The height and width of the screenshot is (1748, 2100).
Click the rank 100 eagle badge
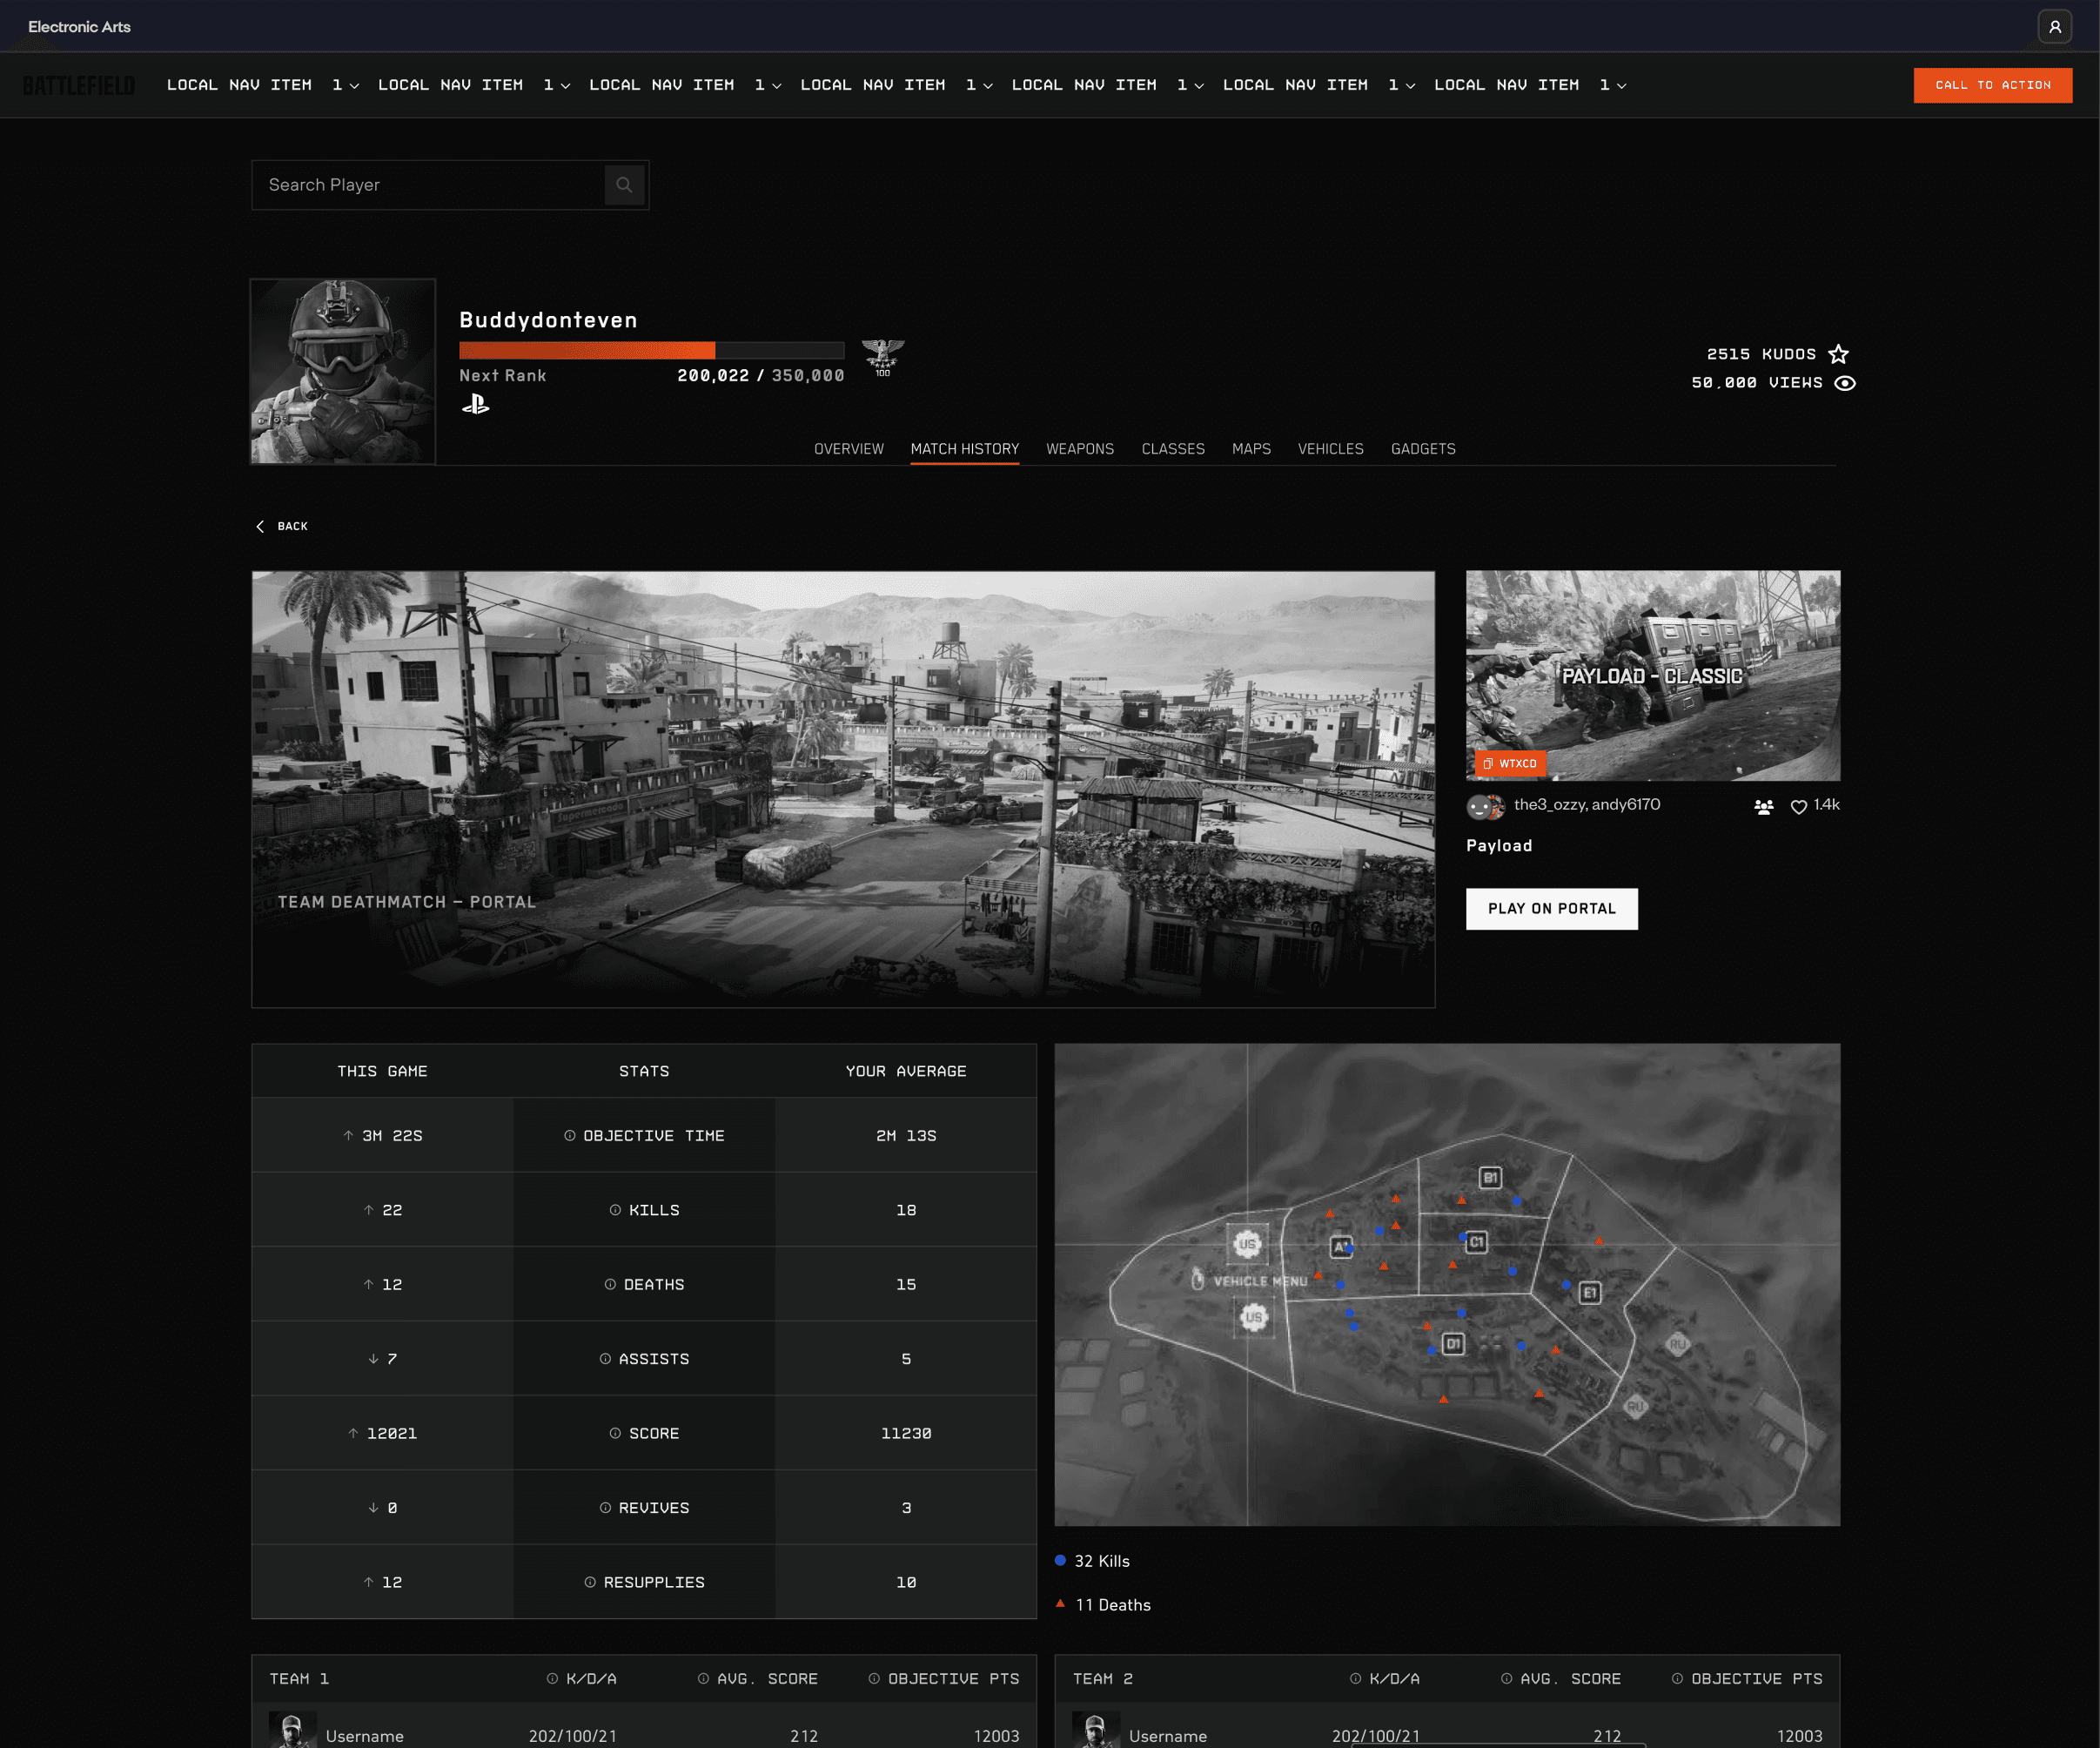pyautogui.click(x=883, y=357)
